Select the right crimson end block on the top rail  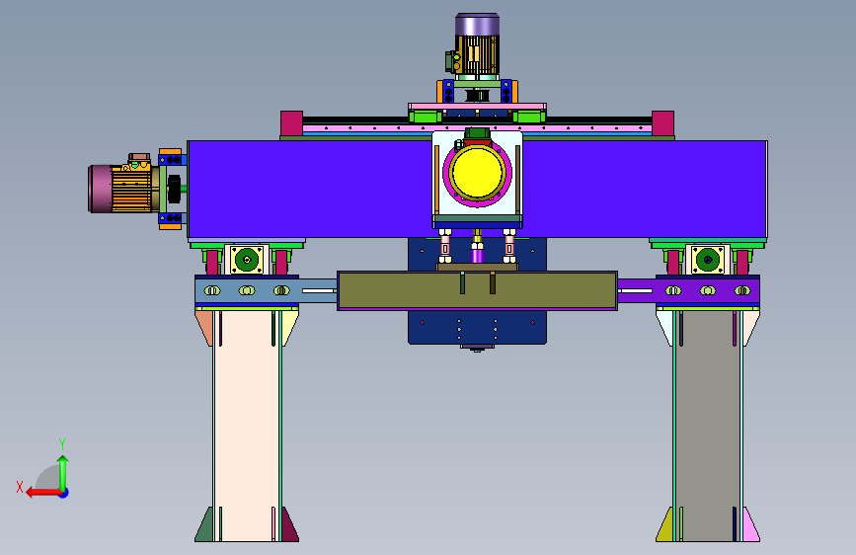click(662, 123)
